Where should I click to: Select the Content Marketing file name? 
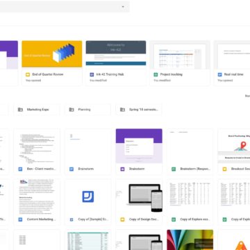[x=41, y=219]
